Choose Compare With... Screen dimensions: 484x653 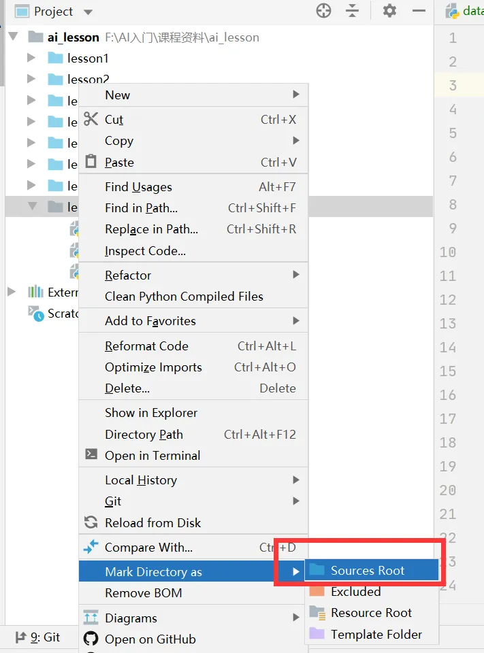coord(193,547)
